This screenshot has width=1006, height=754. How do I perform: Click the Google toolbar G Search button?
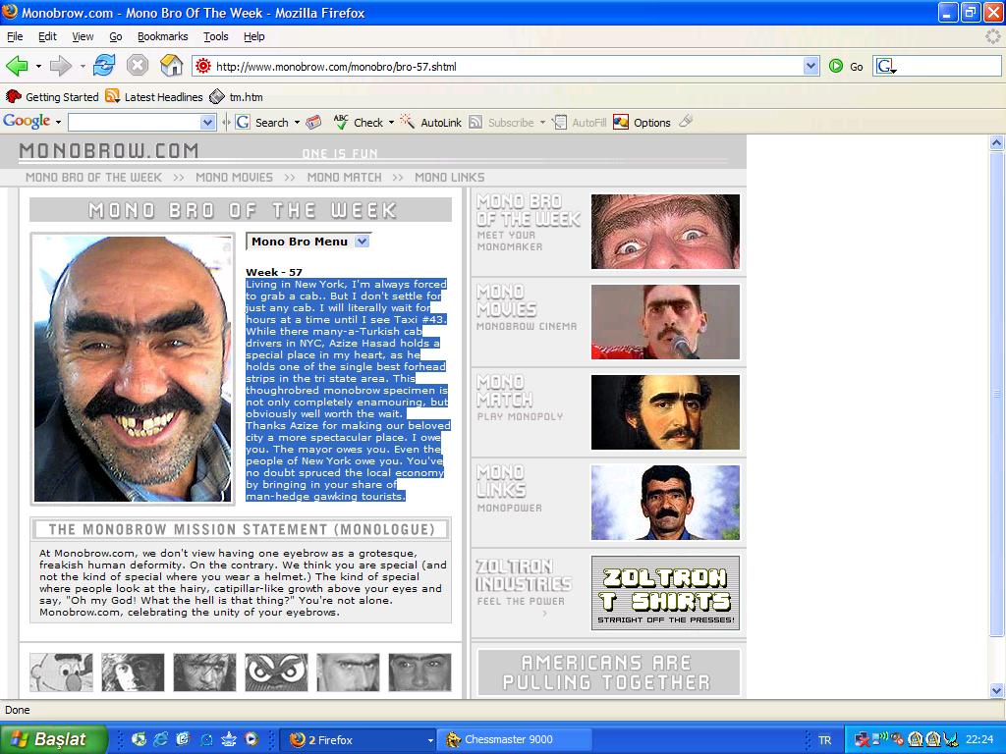(261, 122)
